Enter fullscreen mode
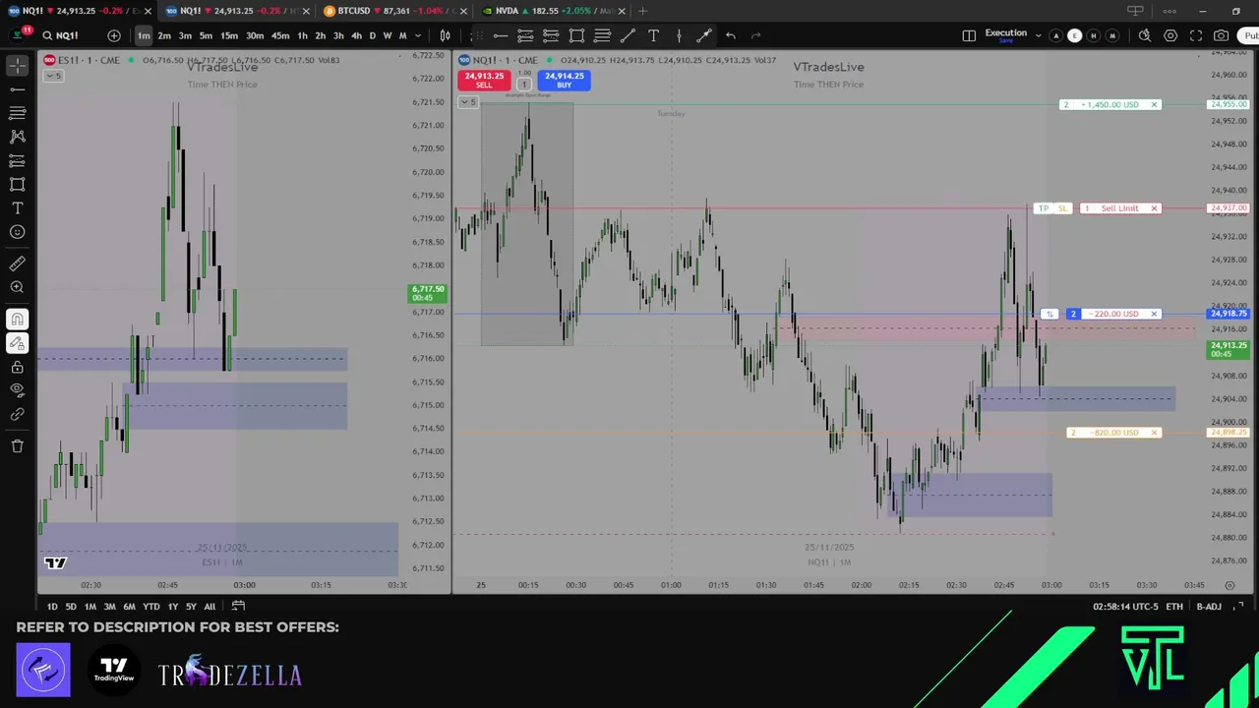Viewport: 1259px width, 708px height. point(1196,35)
